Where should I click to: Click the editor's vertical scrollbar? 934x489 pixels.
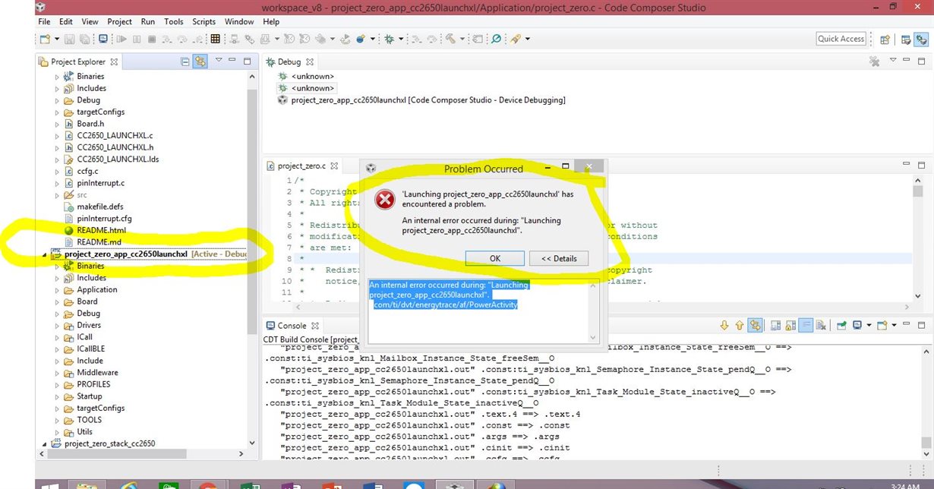917,238
